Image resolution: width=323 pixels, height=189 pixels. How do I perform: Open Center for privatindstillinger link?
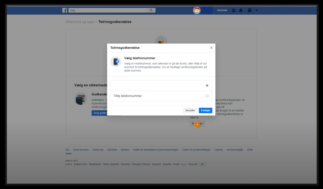click(196, 150)
